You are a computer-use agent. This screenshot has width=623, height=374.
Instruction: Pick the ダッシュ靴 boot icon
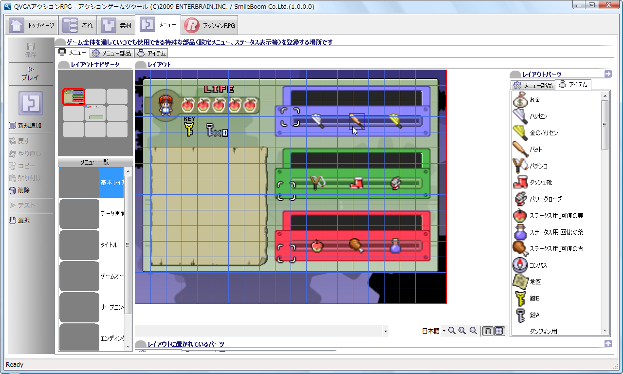pos(521,183)
